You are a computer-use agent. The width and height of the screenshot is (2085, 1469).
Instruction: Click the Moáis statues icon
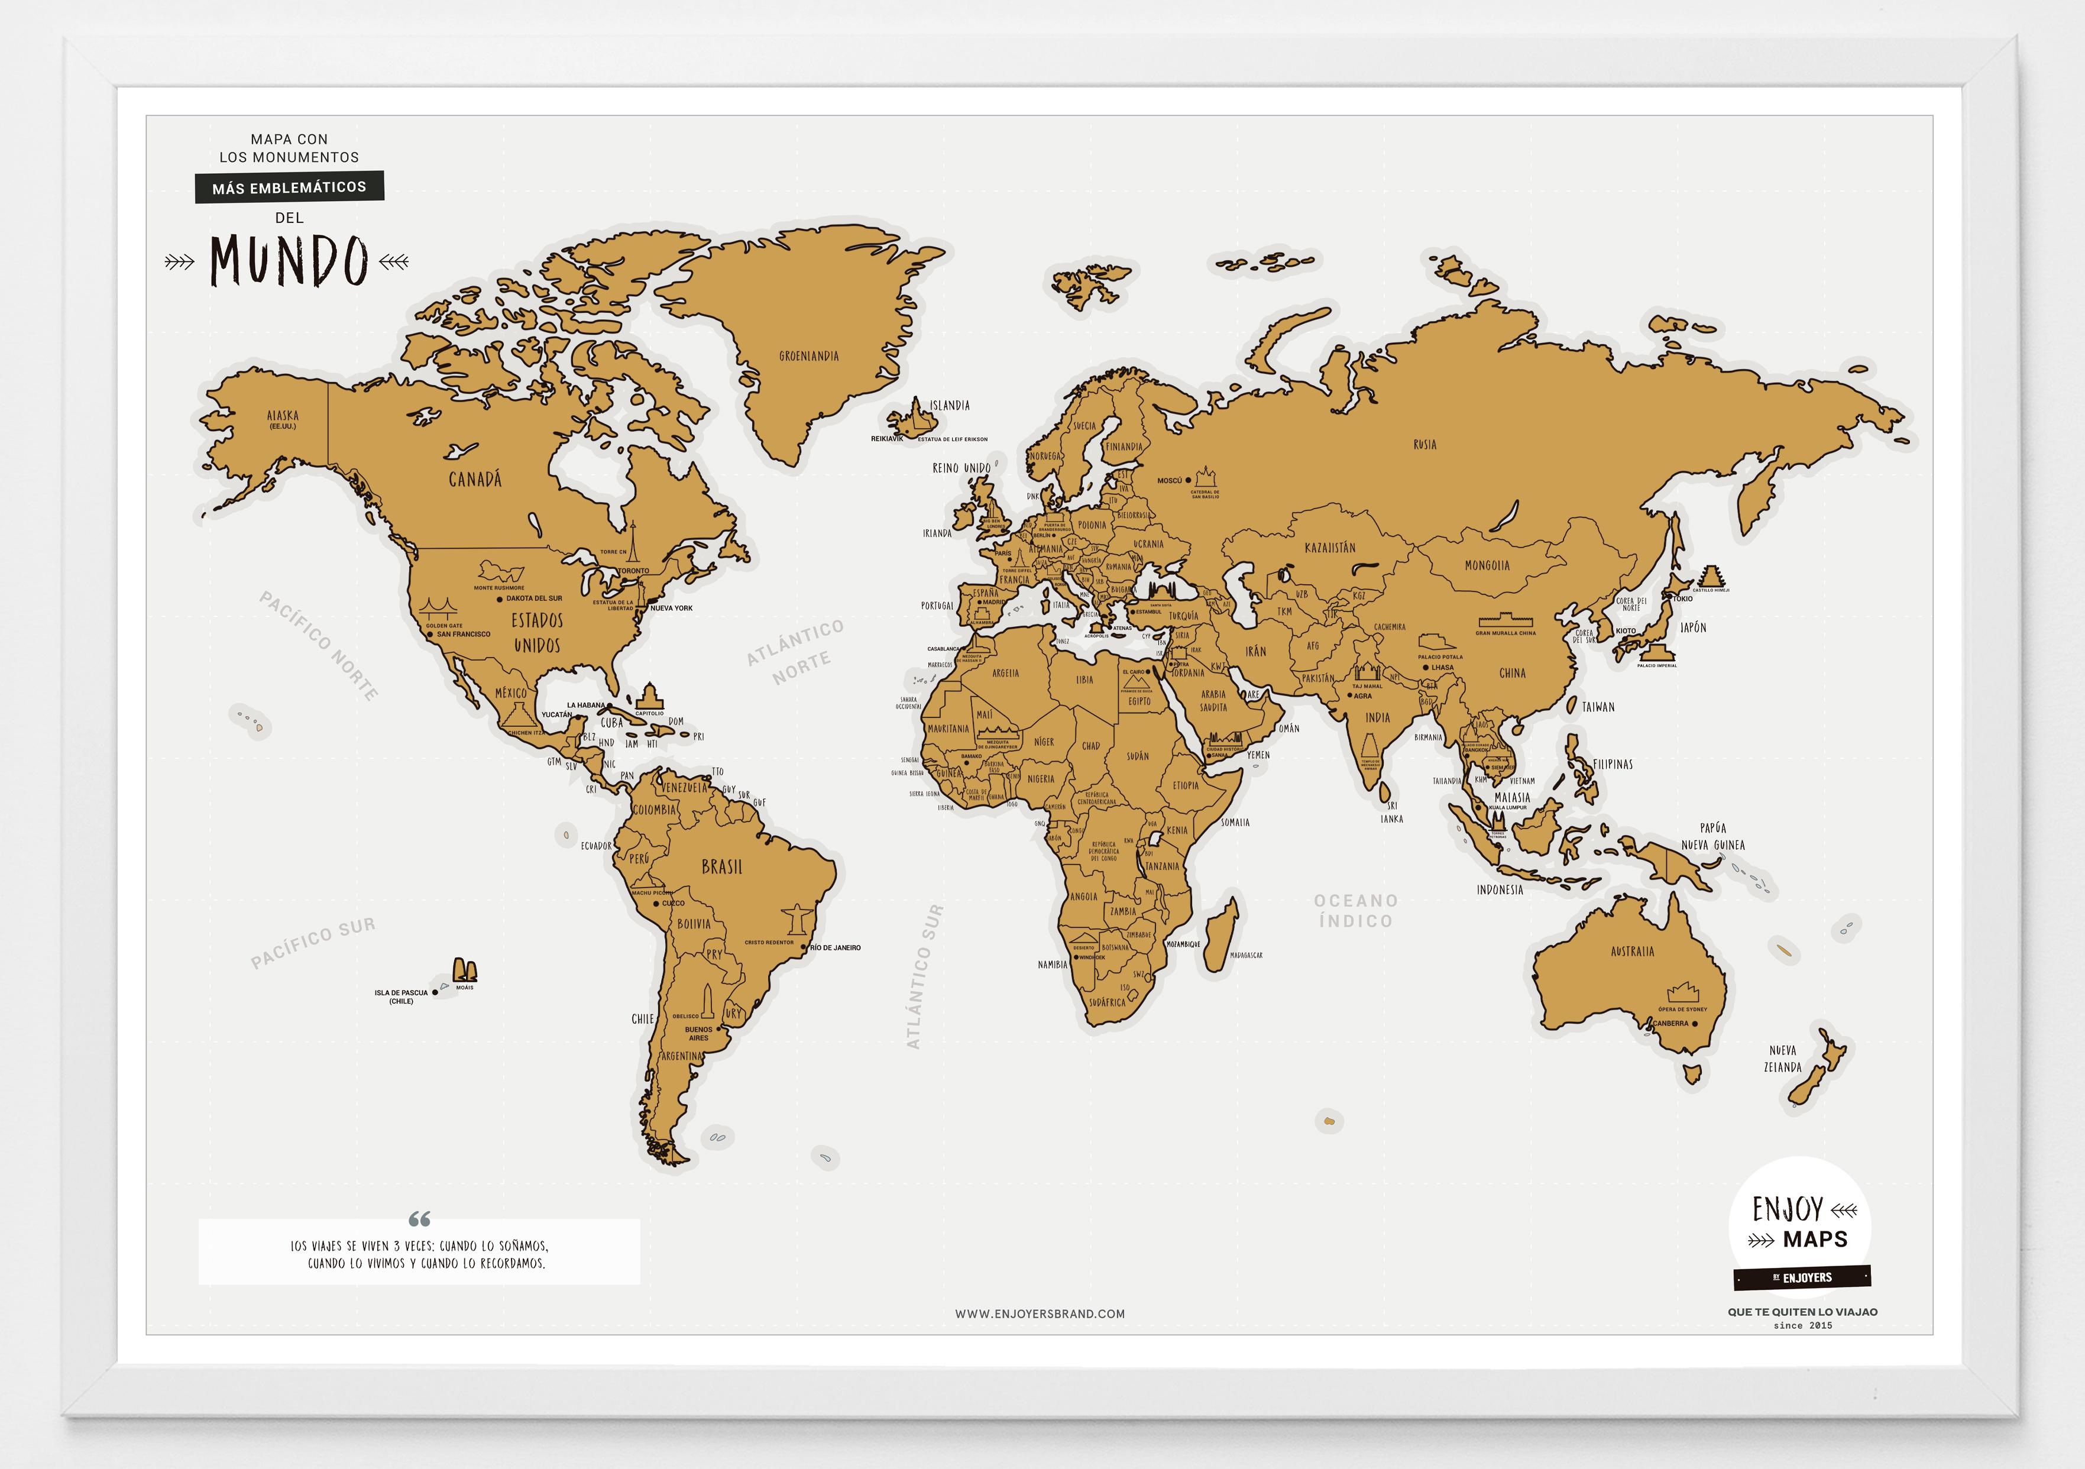pos(465,969)
